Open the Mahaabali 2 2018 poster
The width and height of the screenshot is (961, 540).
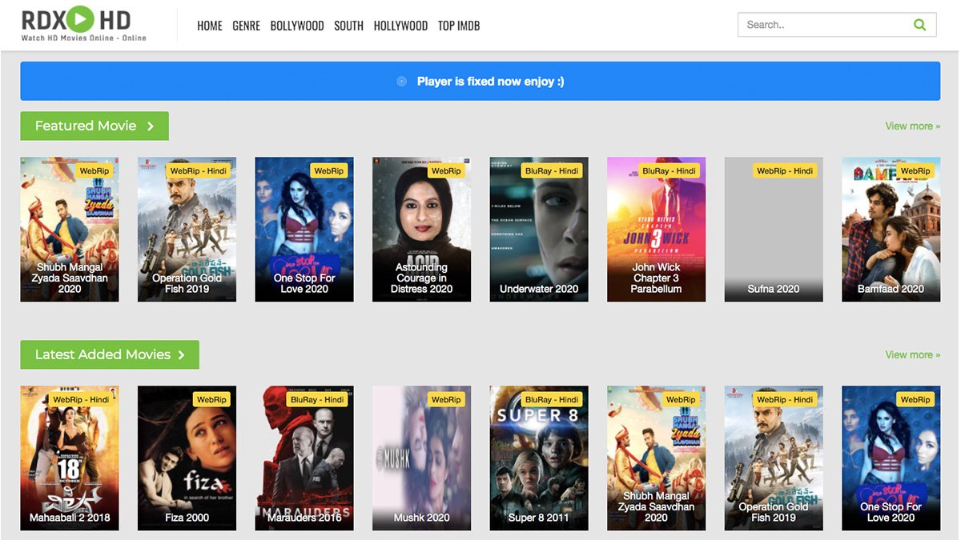tap(70, 458)
